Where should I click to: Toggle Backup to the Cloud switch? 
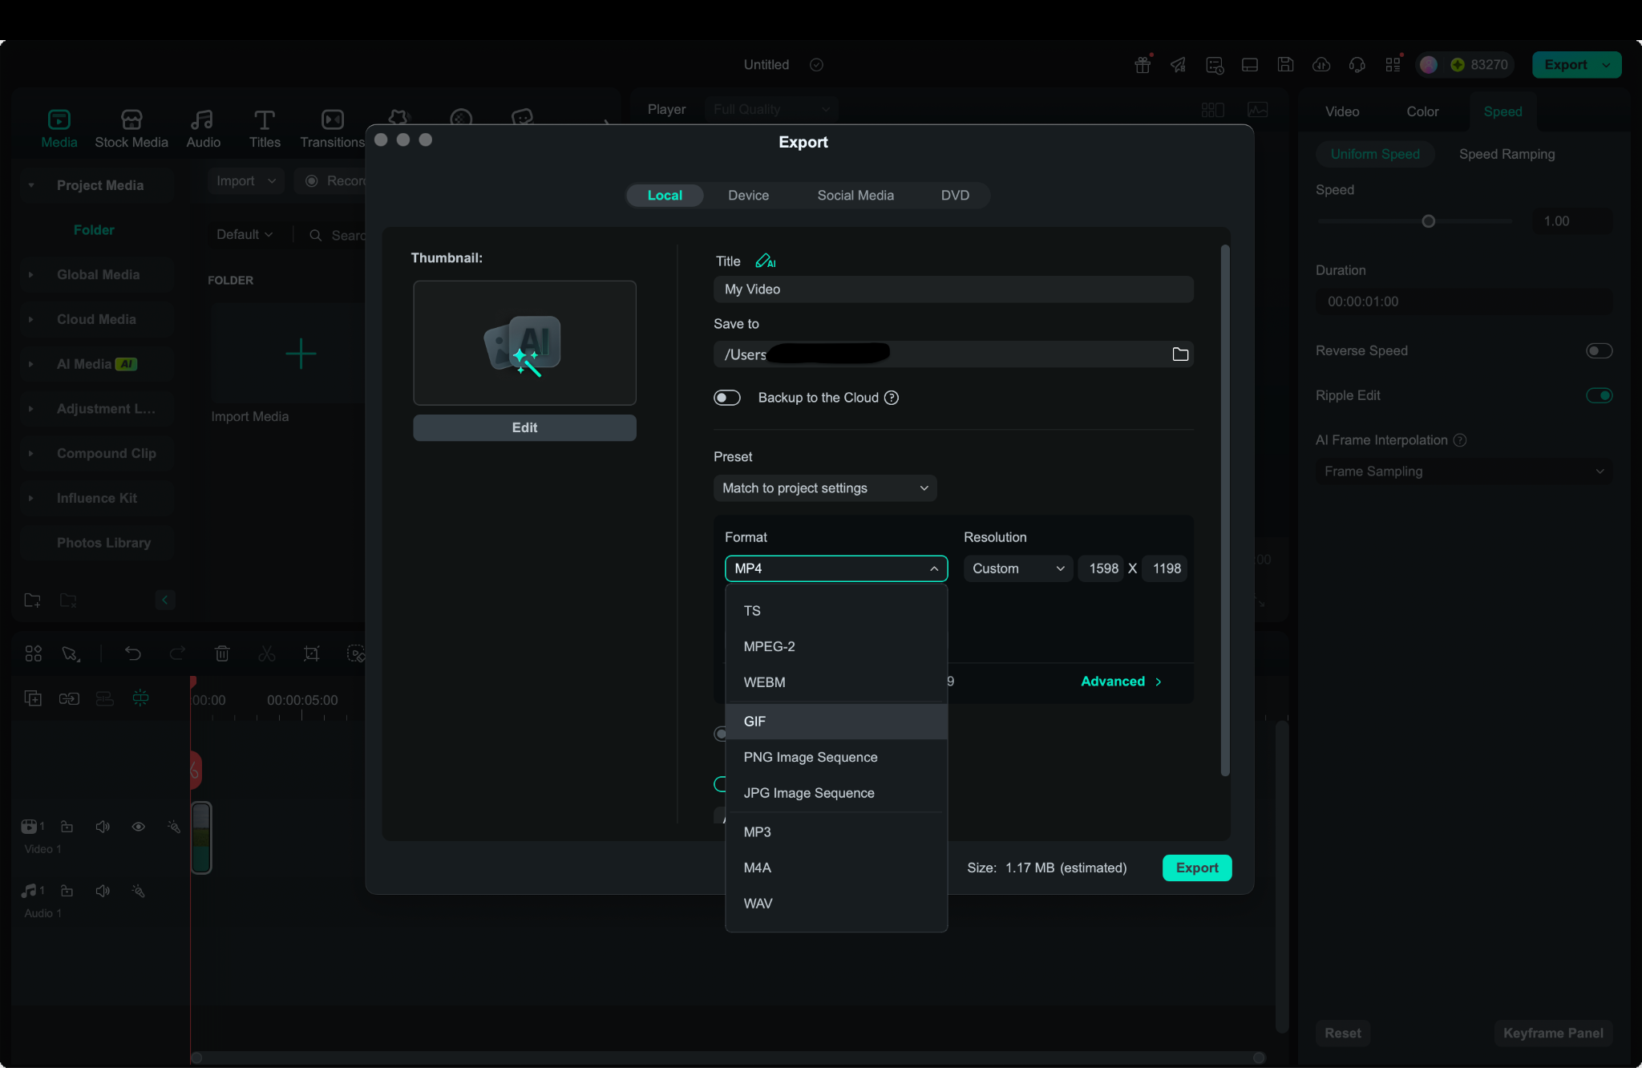[727, 398]
